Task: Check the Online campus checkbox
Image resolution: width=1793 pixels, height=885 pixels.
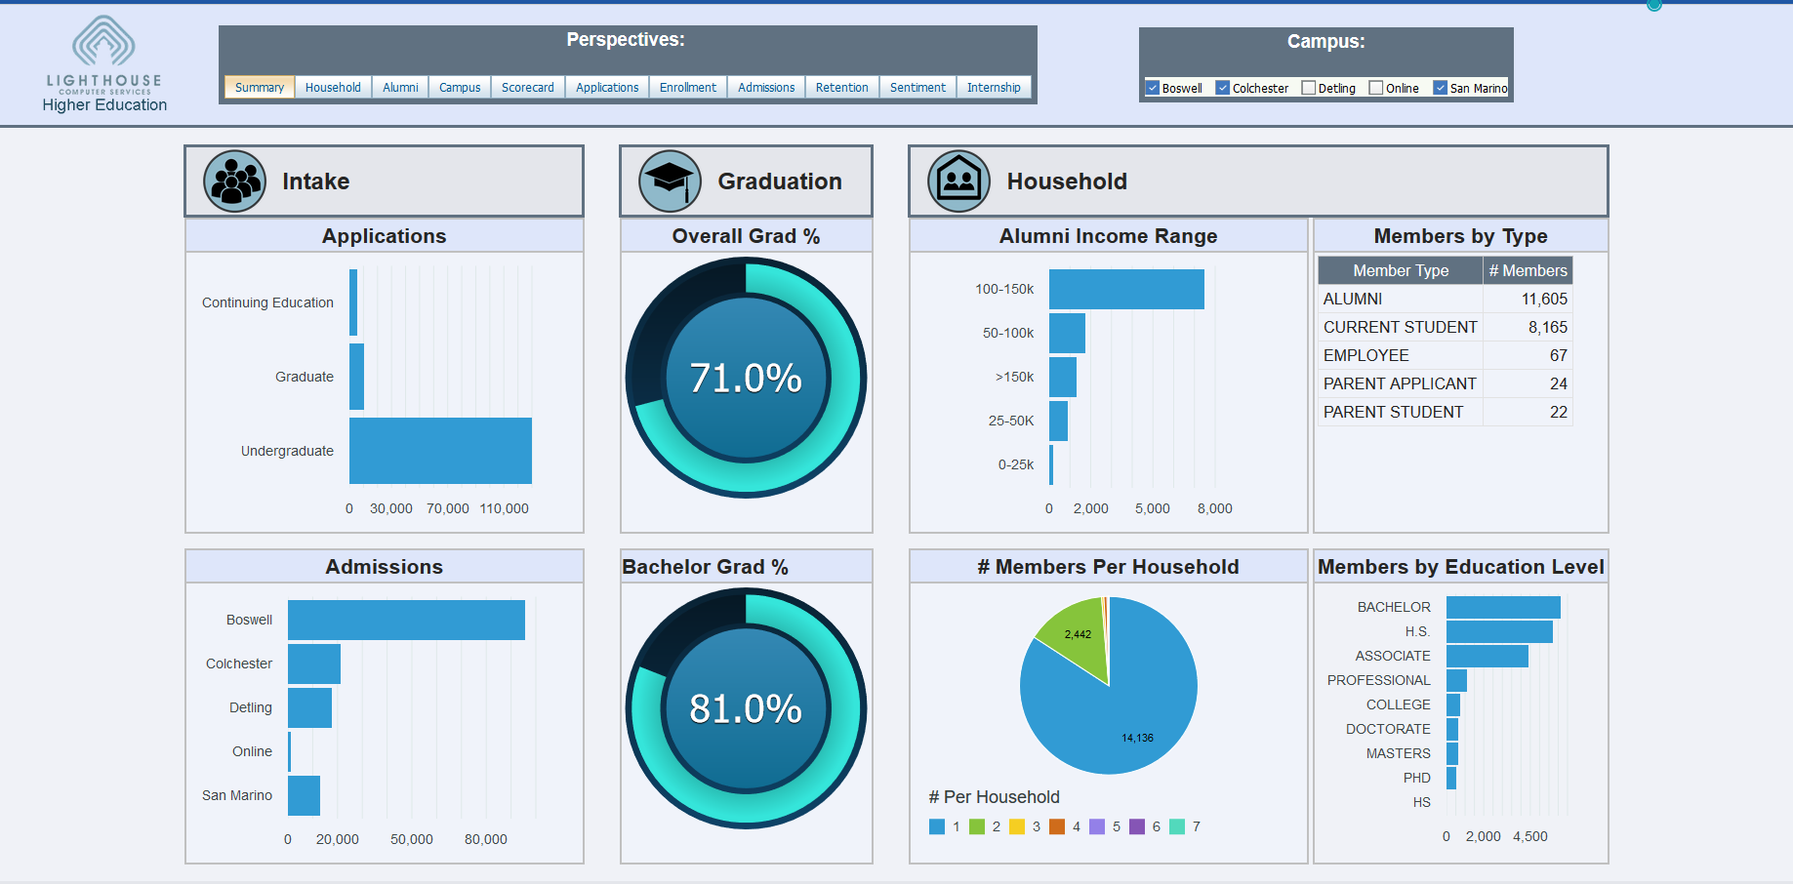Action: click(1376, 88)
